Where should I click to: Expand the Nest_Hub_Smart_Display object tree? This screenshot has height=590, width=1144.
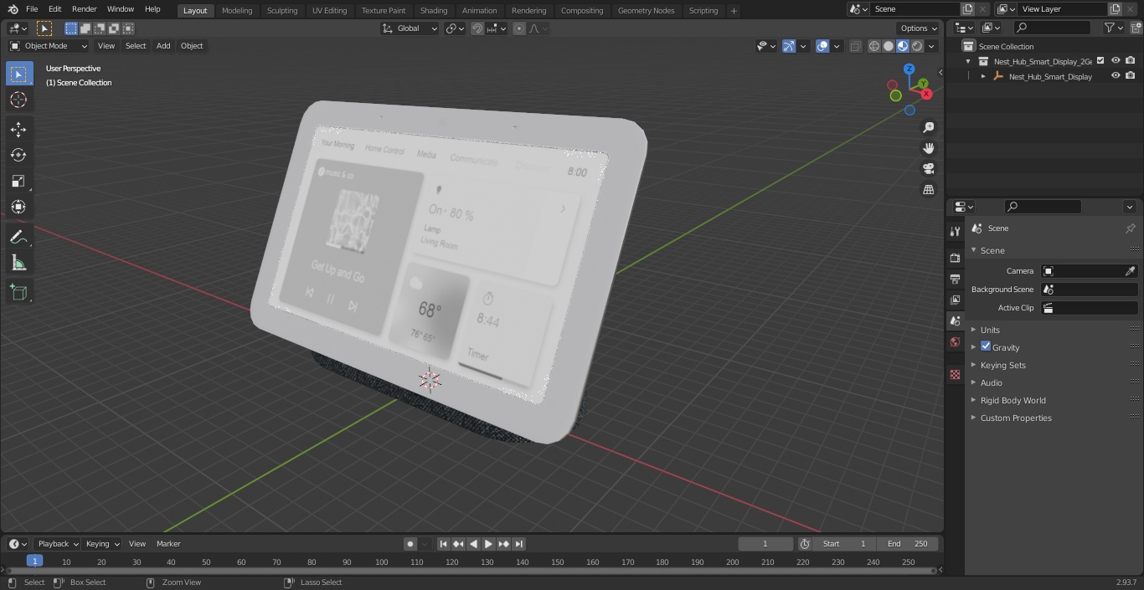coord(983,76)
